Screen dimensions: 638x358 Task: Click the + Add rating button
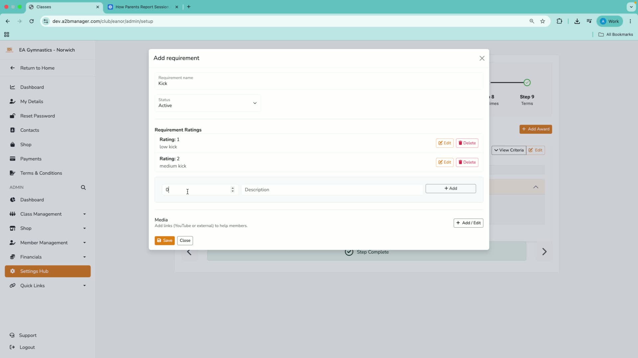[x=451, y=189]
